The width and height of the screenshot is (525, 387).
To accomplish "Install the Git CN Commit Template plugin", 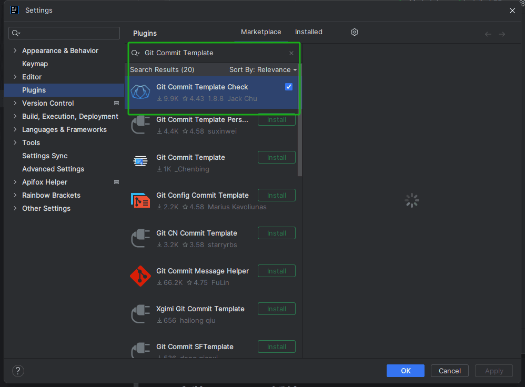I will pos(276,233).
